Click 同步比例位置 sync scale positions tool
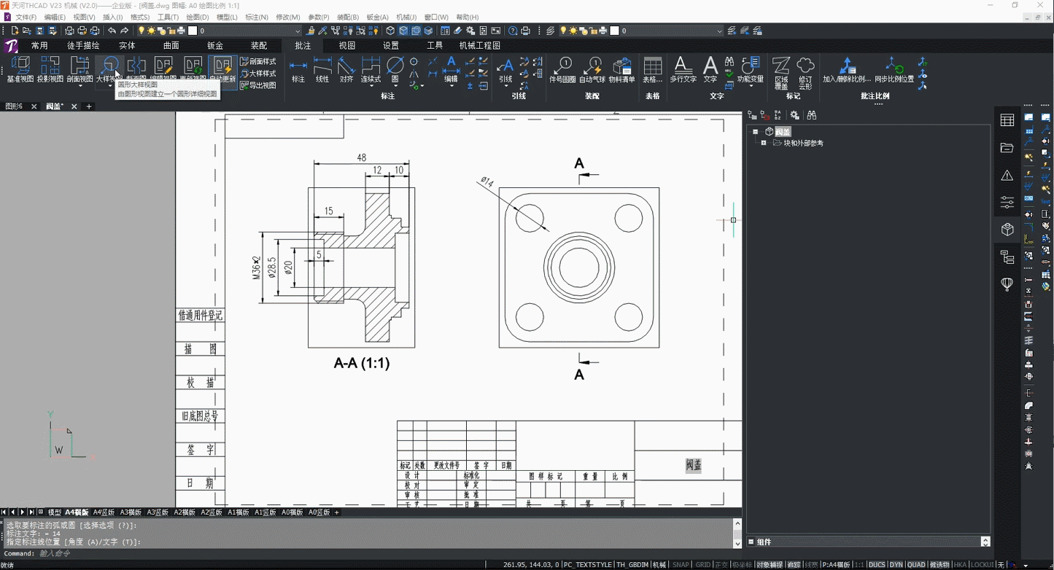Image resolution: width=1054 pixels, height=570 pixels. (x=894, y=70)
